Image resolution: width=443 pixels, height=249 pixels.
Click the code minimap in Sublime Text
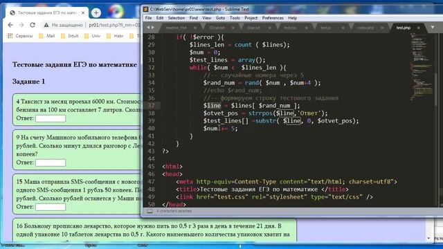pos(421,66)
